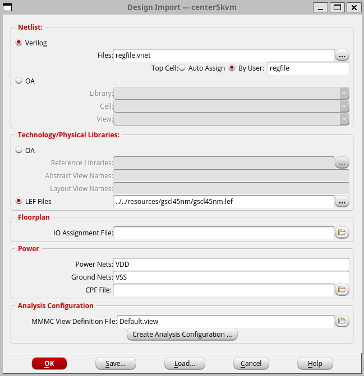Click the Load... button
364x376 pixels.
click(185, 364)
